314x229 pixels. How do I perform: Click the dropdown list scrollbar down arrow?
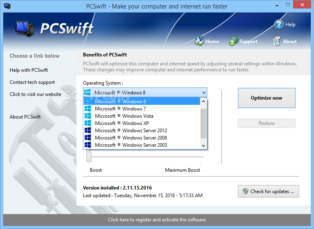203,146
